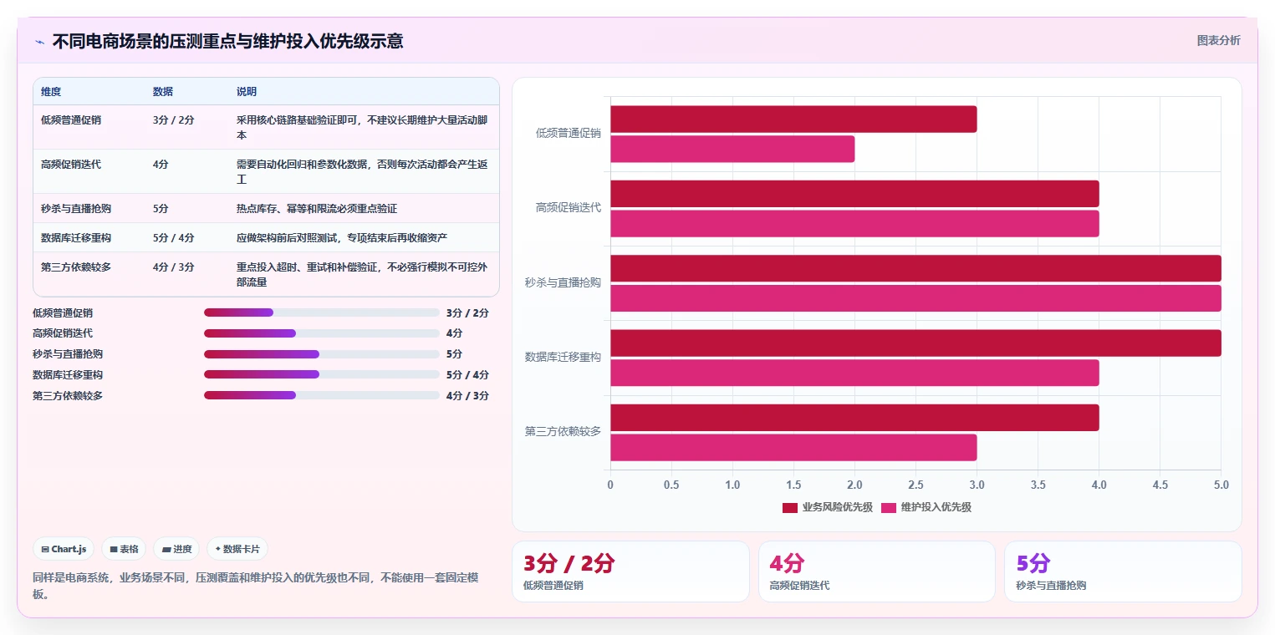This screenshot has height=635, width=1275.
Task: Click 业务风险优先级 bar for 低频普通促销
Action: (793, 119)
